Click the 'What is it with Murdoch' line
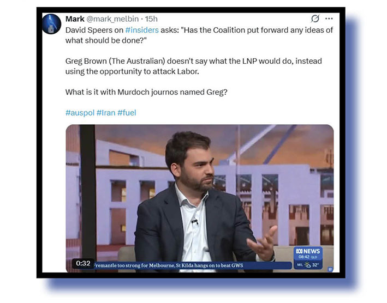The height and width of the screenshot is (303, 387). click(146, 92)
